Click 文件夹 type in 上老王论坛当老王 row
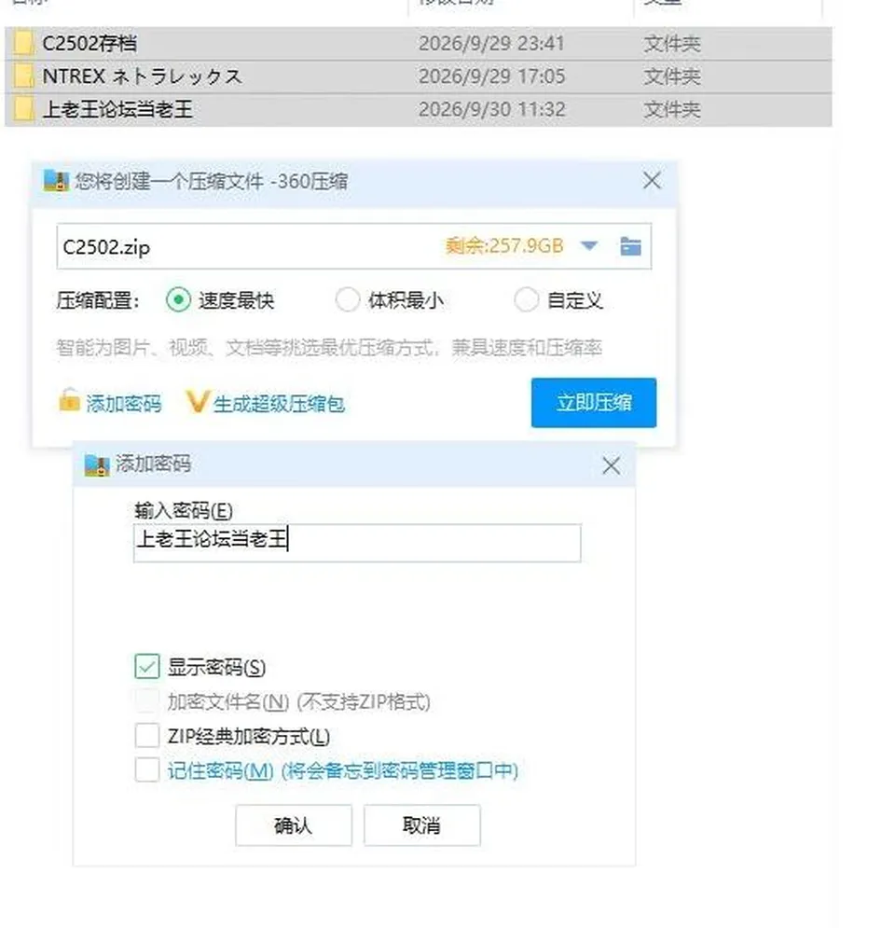This screenshot has width=895, height=928. coord(672,109)
